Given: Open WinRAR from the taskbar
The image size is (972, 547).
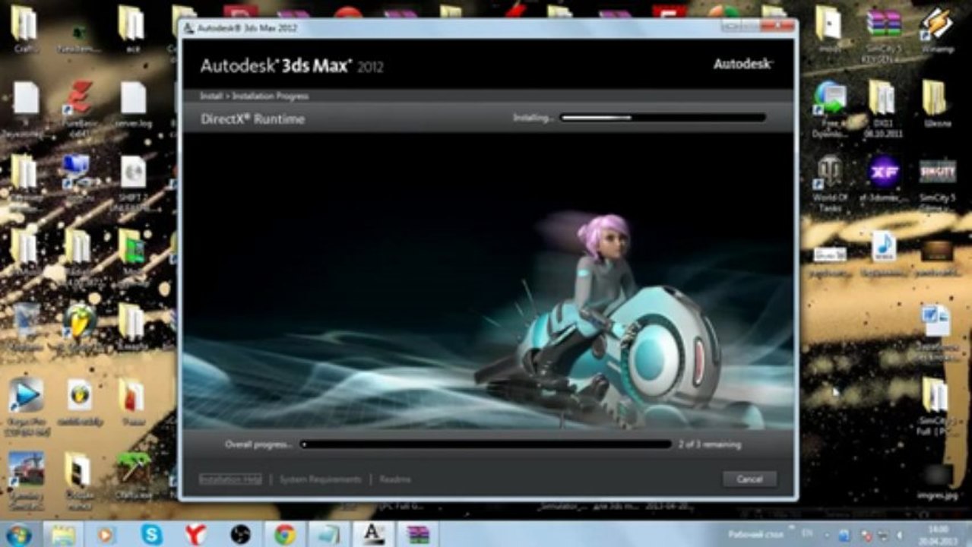Looking at the screenshot, I should click(x=417, y=534).
